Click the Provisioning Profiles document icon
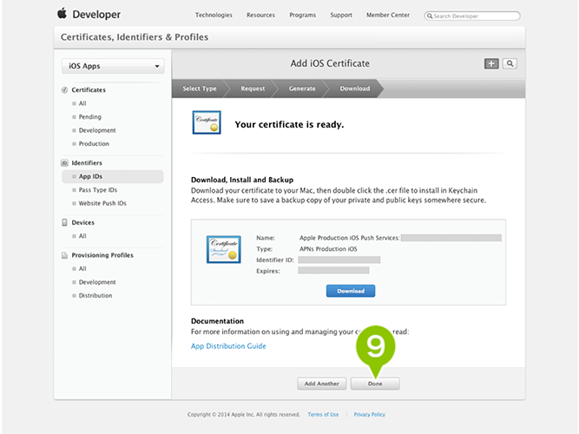Image resolution: width=579 pixels, height=434 pixels. 64,255
